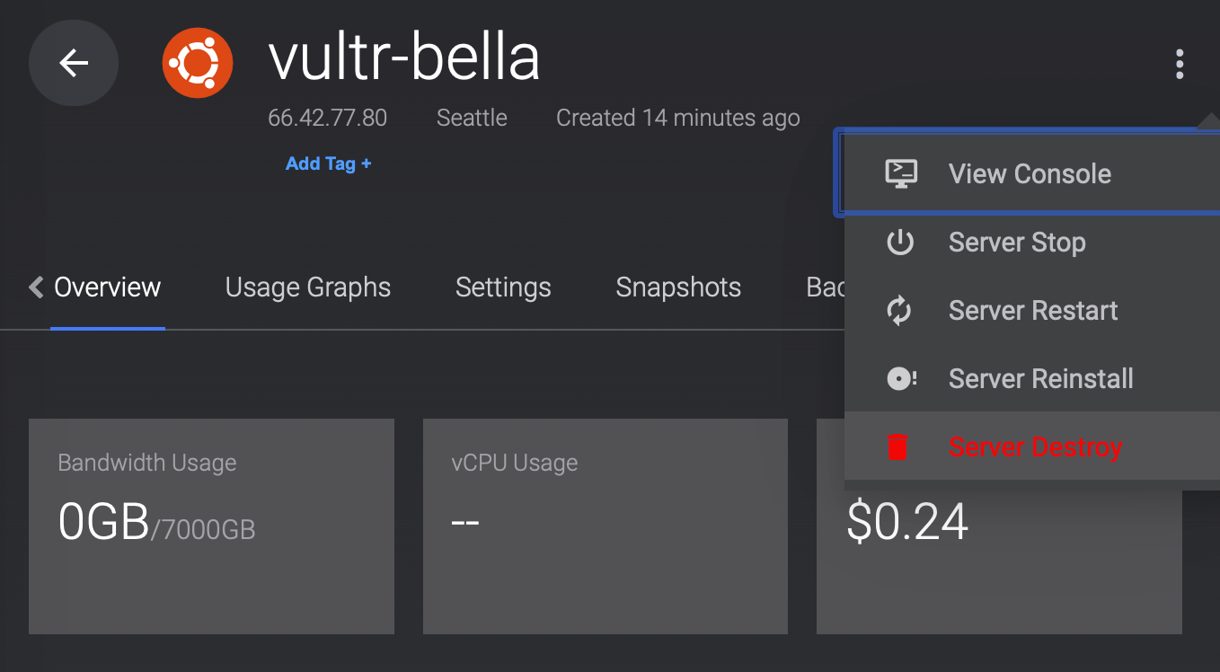This screenshot has height=672, width=1220.
Task: Select the Server Reinstall disc icon
Action: point(900,379)
